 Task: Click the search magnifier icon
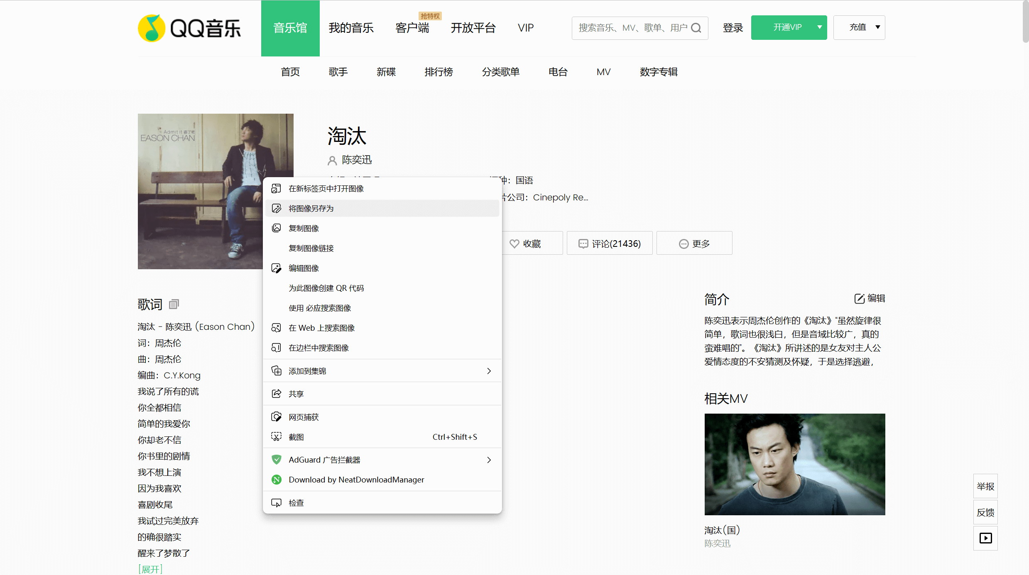click(x=696, y=28)
